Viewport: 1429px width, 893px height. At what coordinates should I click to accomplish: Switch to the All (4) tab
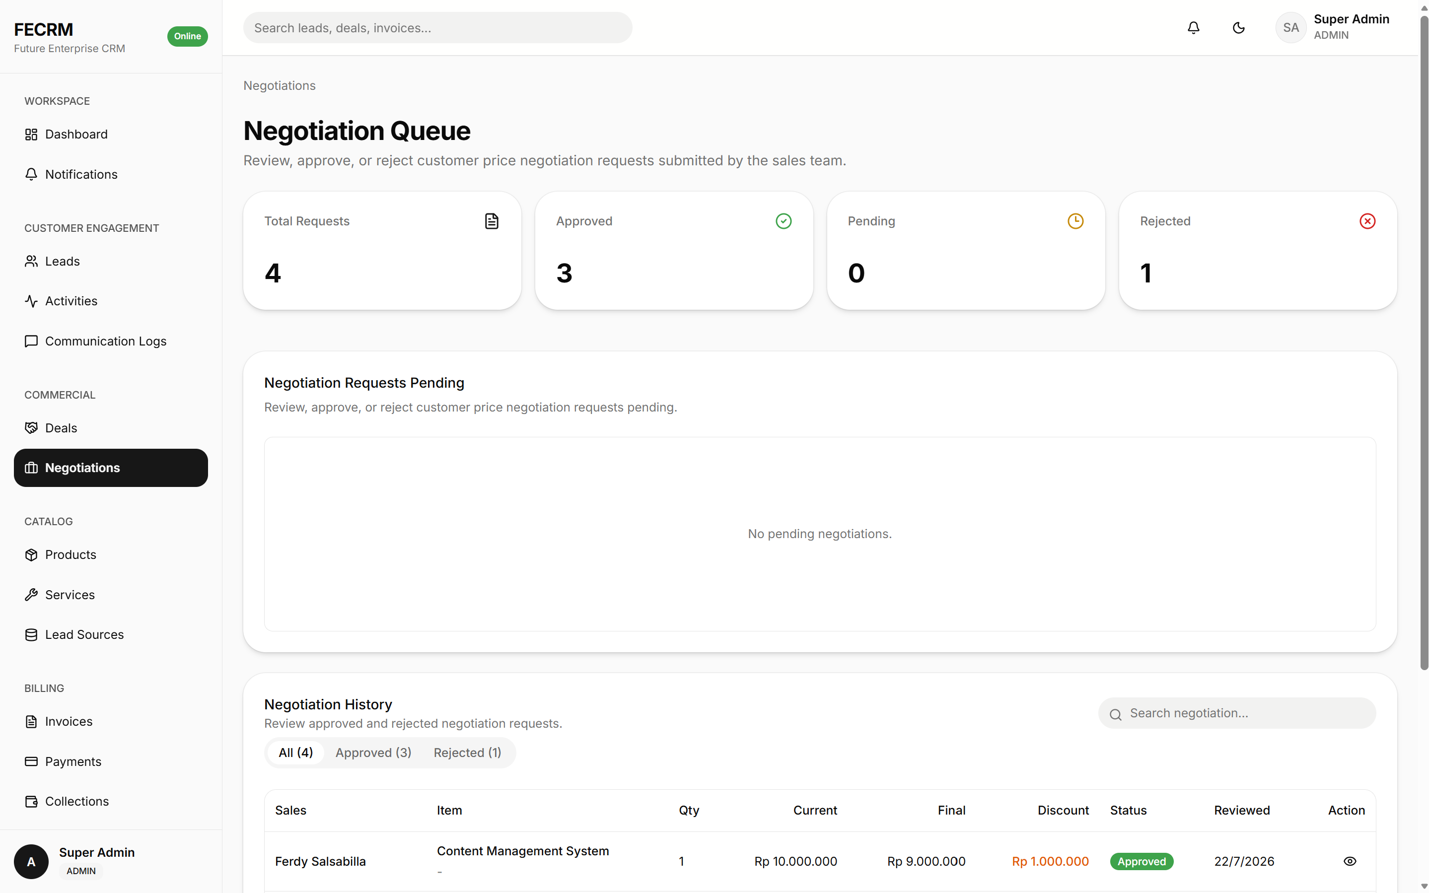click(295, 753)
